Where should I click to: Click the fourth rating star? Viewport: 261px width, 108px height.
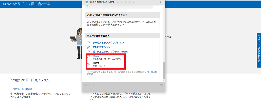[130, 2]
